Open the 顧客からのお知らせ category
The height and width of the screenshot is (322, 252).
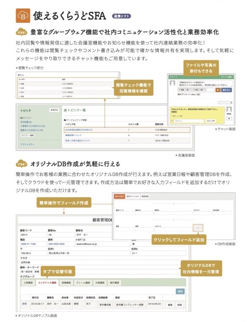pos(32,130)
